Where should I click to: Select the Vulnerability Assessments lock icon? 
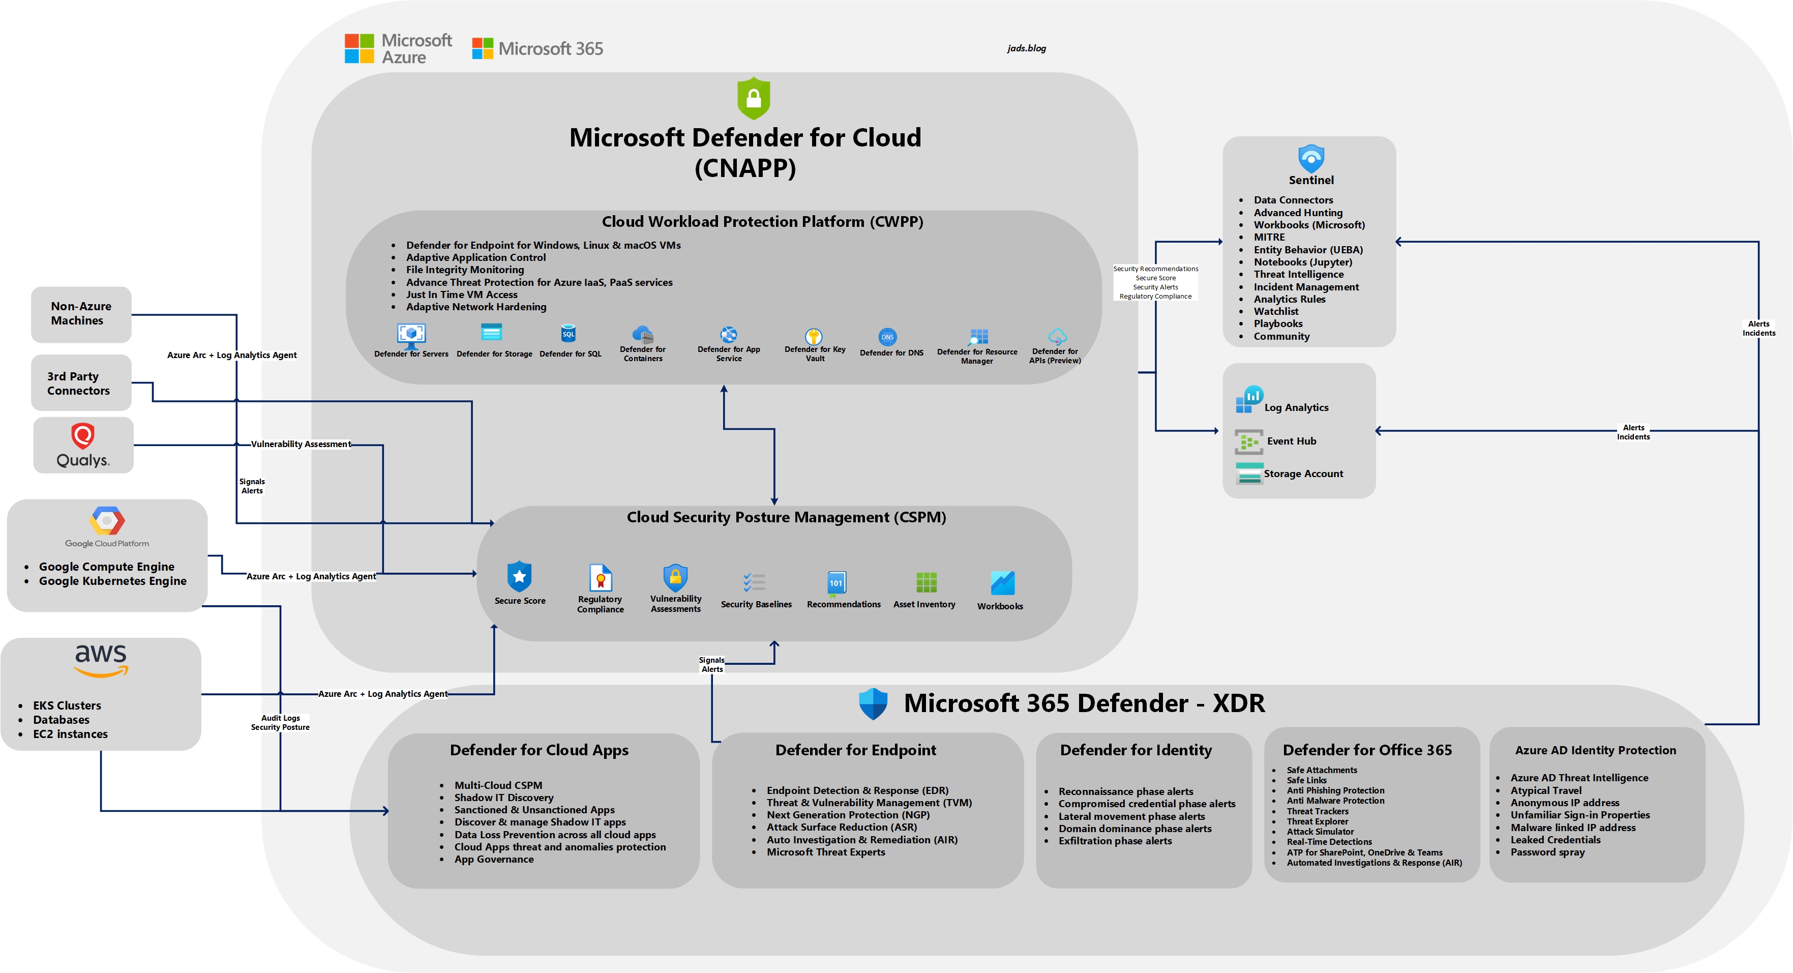pos(675,578)
